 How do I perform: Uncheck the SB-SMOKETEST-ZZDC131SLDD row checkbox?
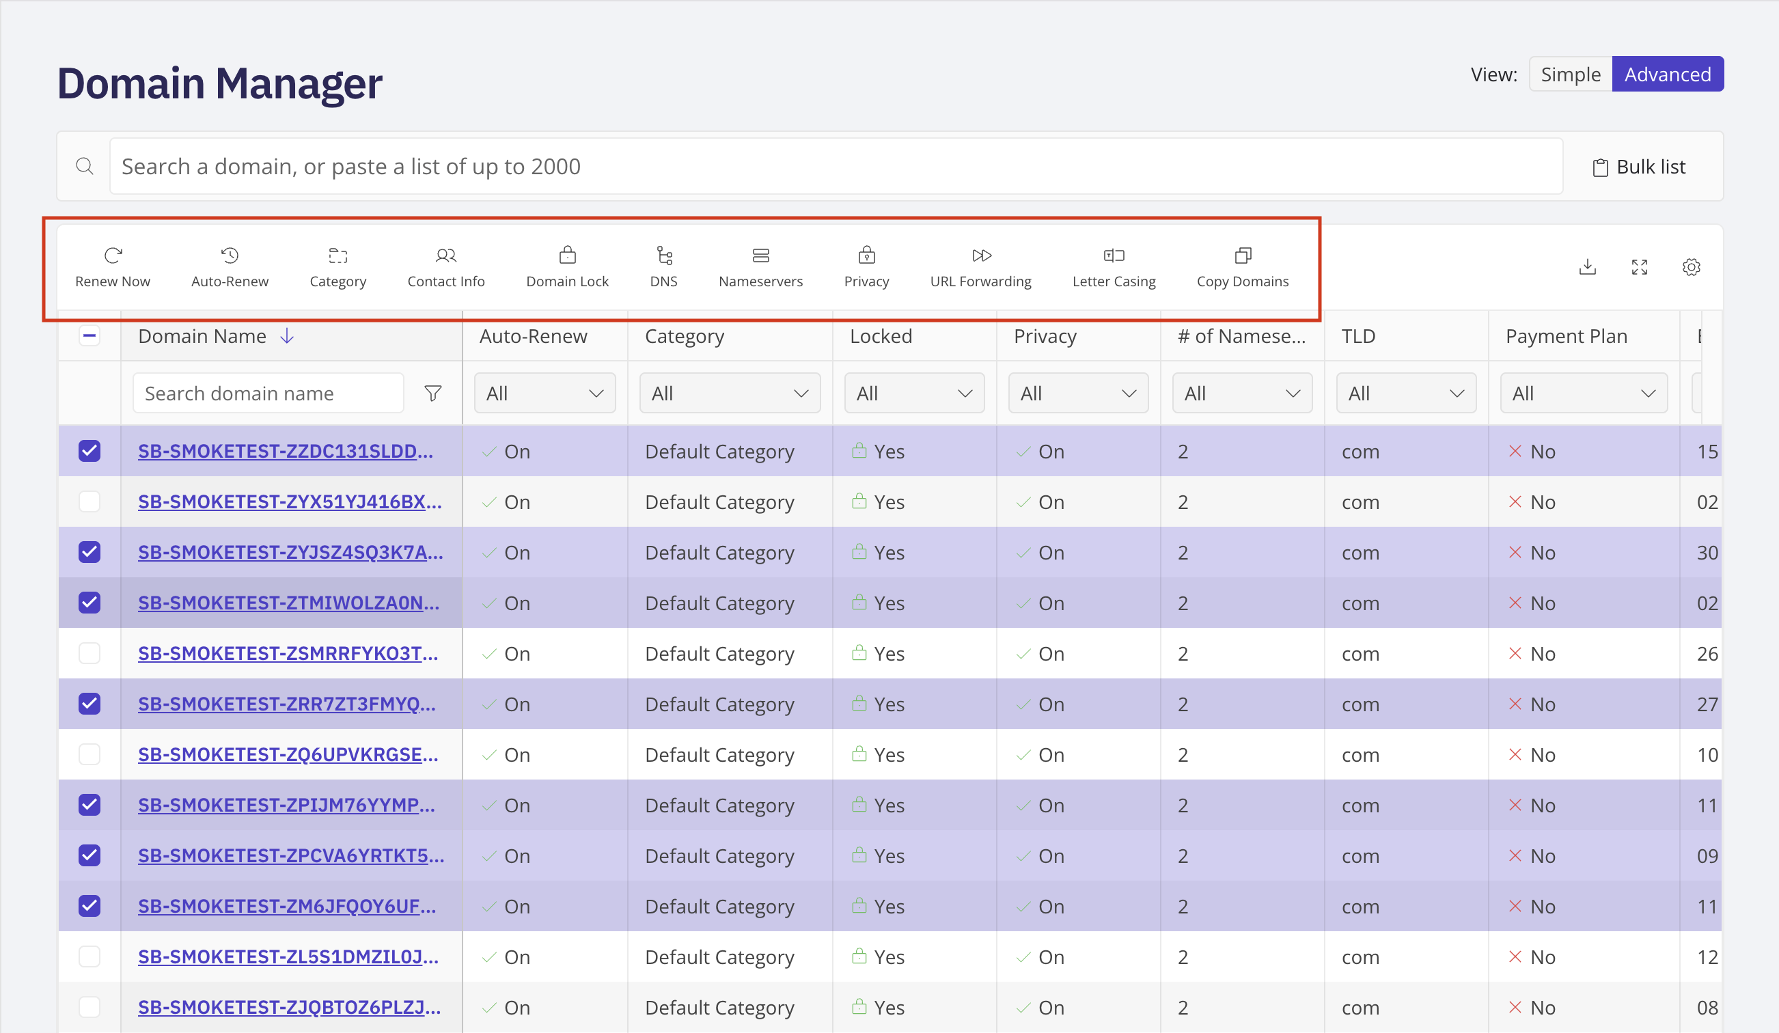[89, 450]
